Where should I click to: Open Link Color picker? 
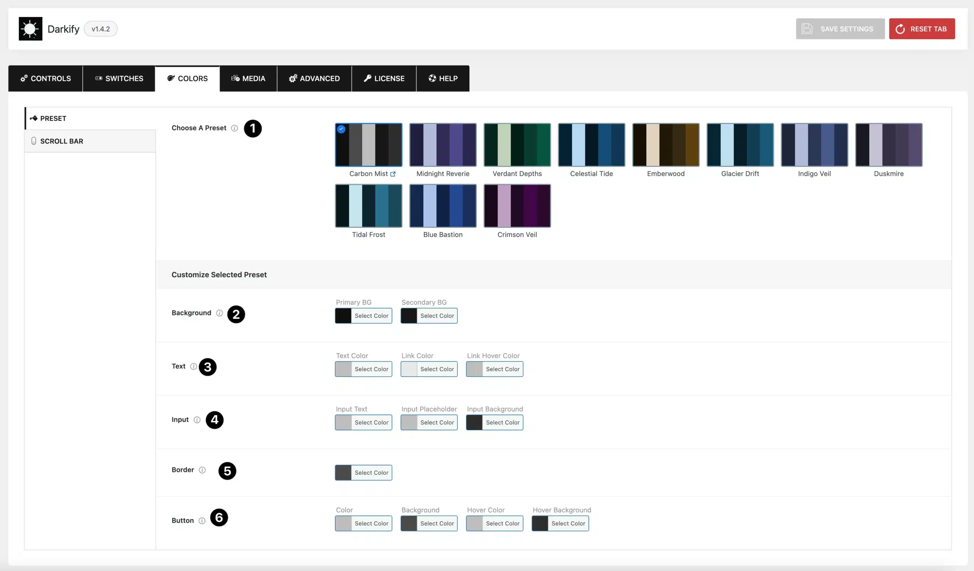coord(429,369)
